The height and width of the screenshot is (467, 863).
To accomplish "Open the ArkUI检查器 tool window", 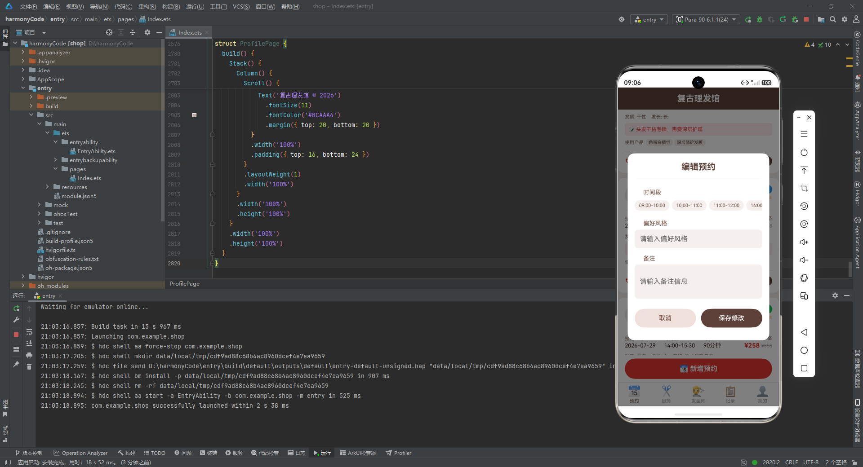I will [358, 453].
